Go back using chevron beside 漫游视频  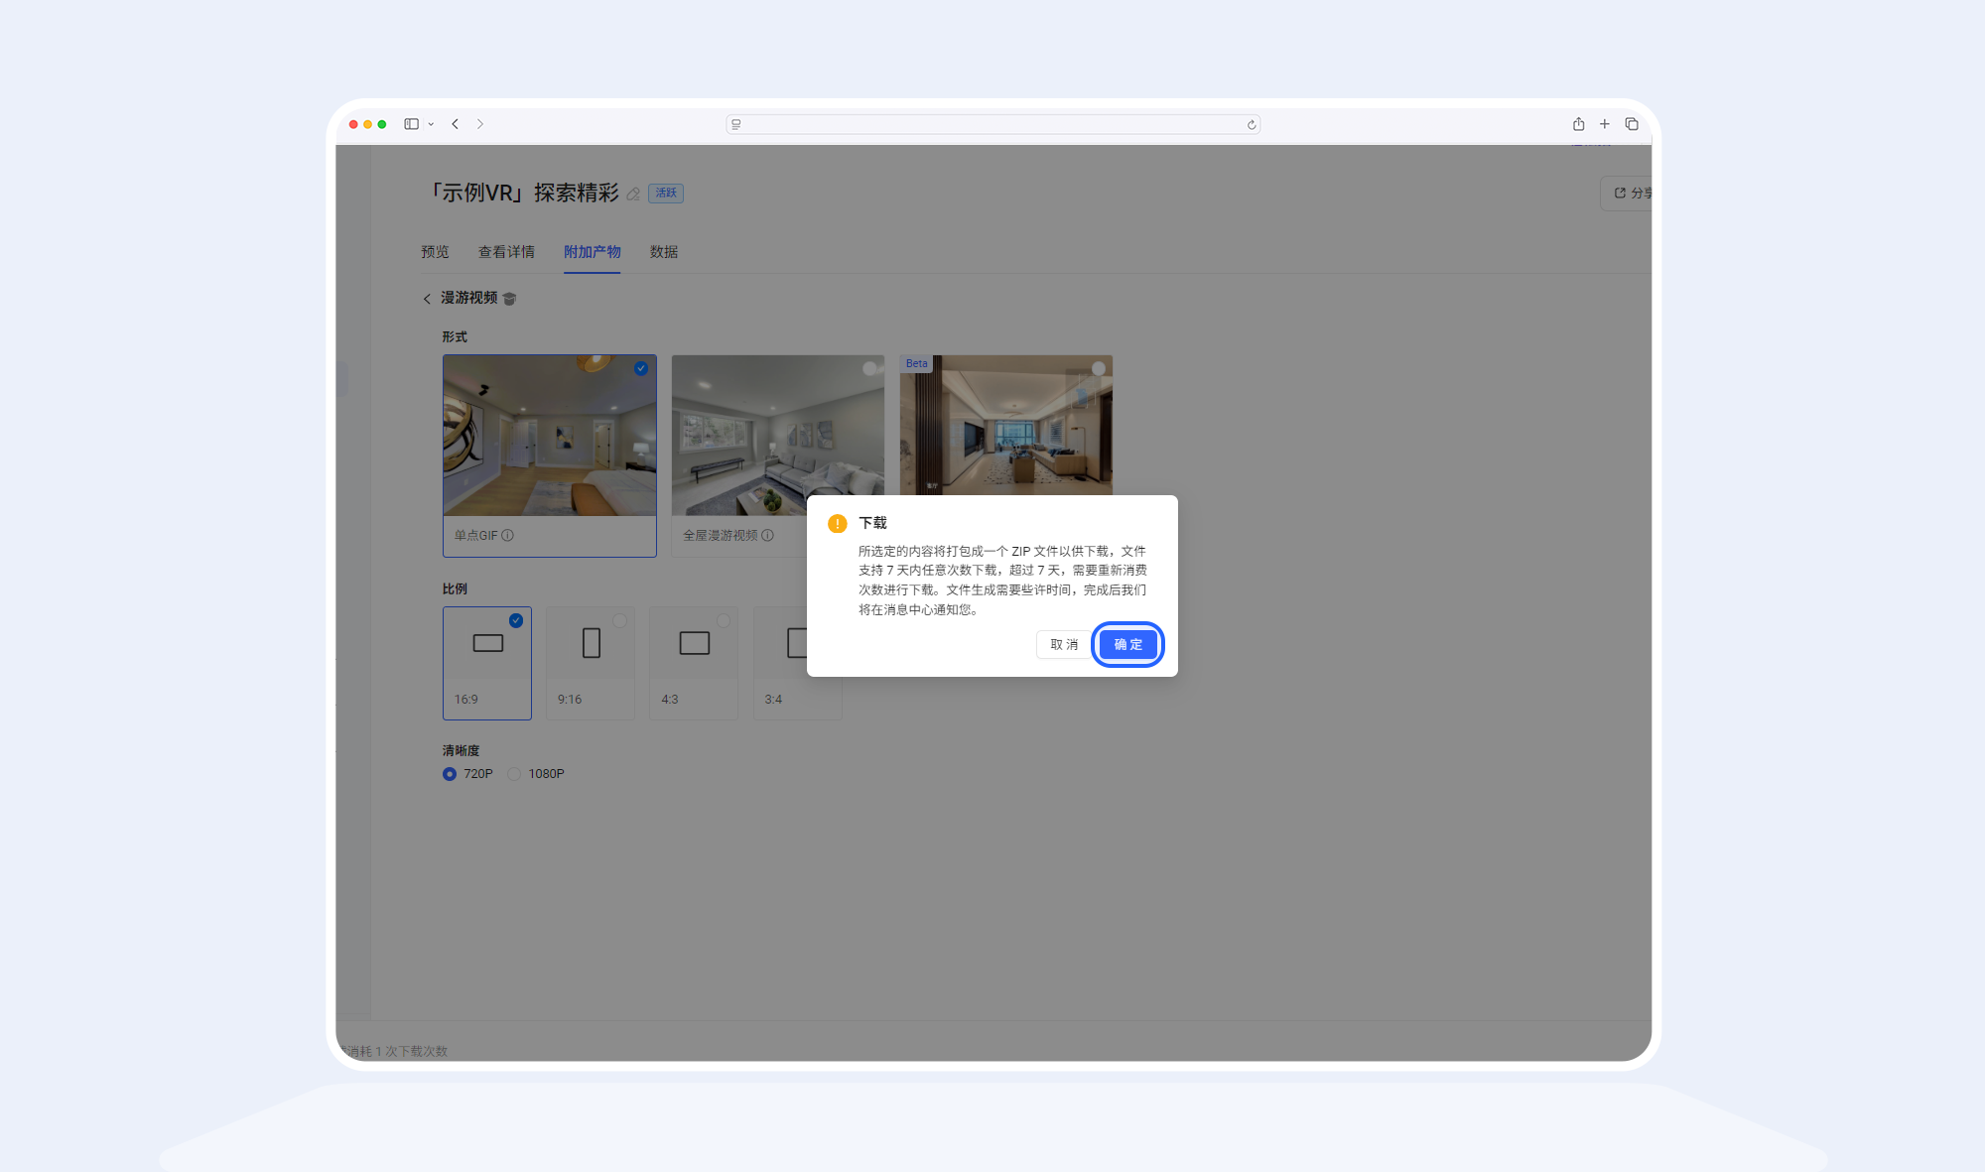(x=427, y=299)
